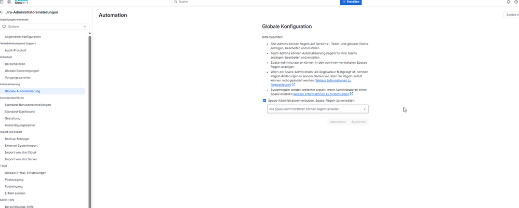The image size is (519, 208).
Task: Click the Import und Export section label
Action: [x=11, y=132]
